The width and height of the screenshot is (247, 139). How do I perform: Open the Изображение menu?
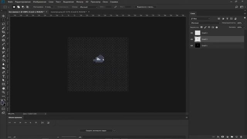[x=39, y=2]
